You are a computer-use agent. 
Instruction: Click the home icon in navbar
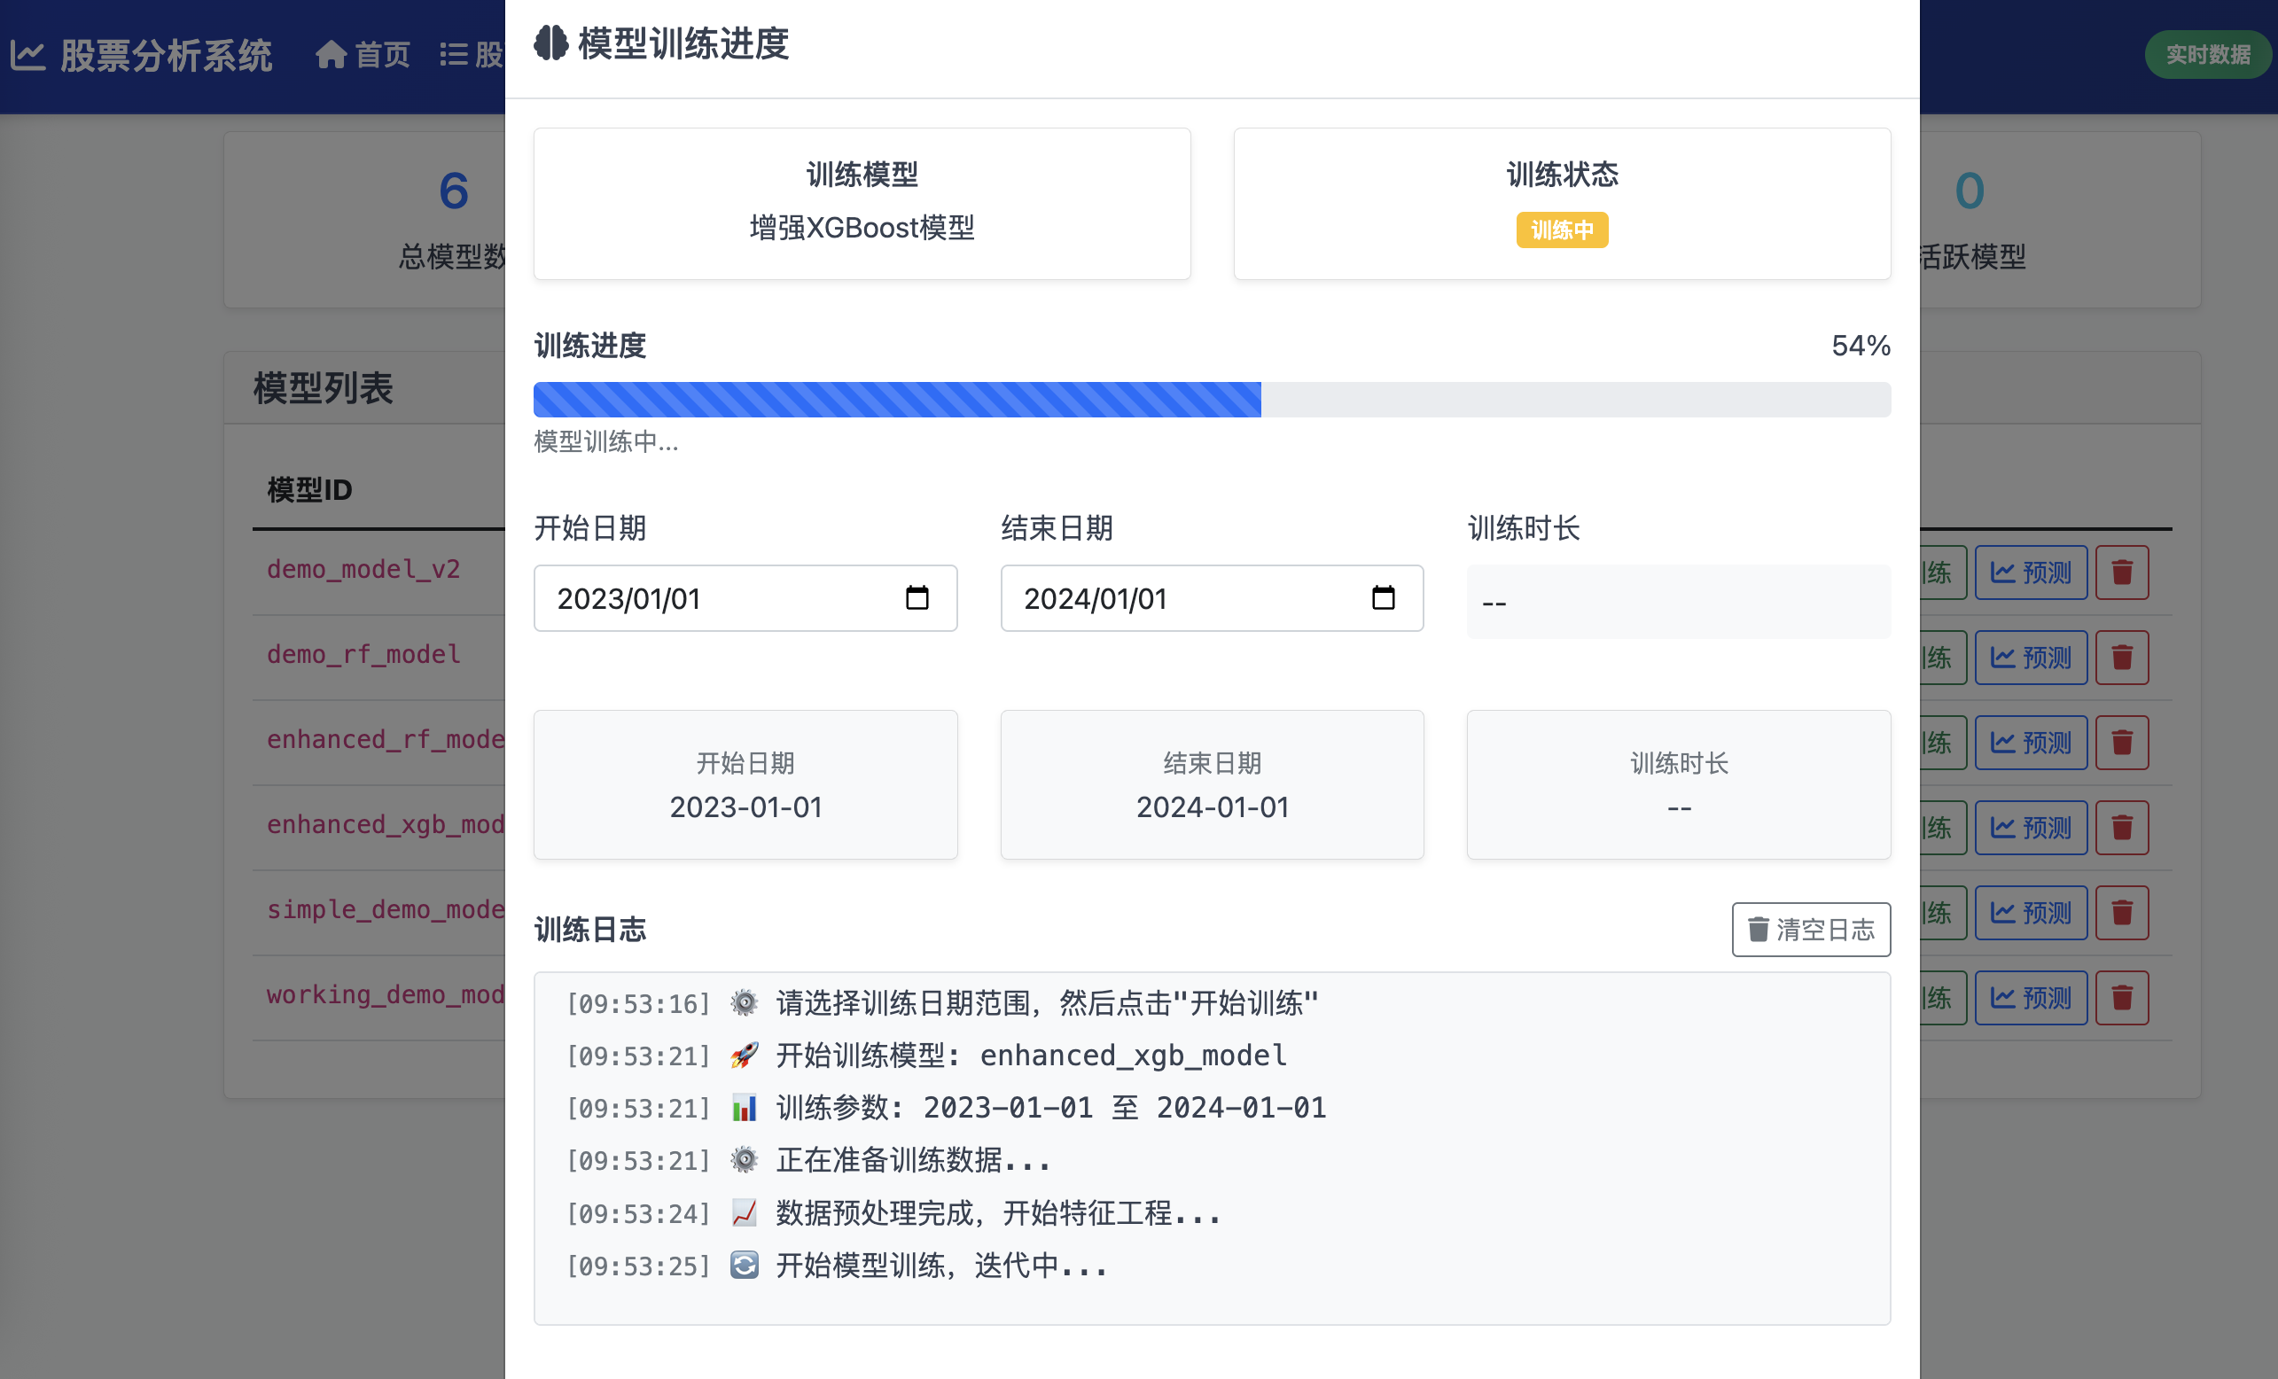tap(331, 56)
